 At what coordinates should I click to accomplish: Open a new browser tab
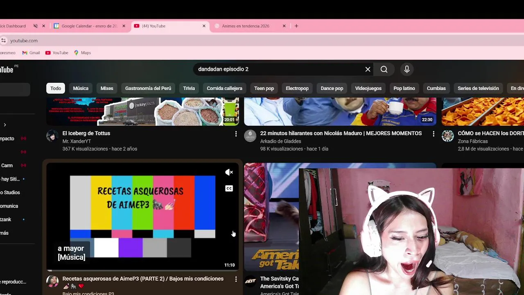(296, 26)
